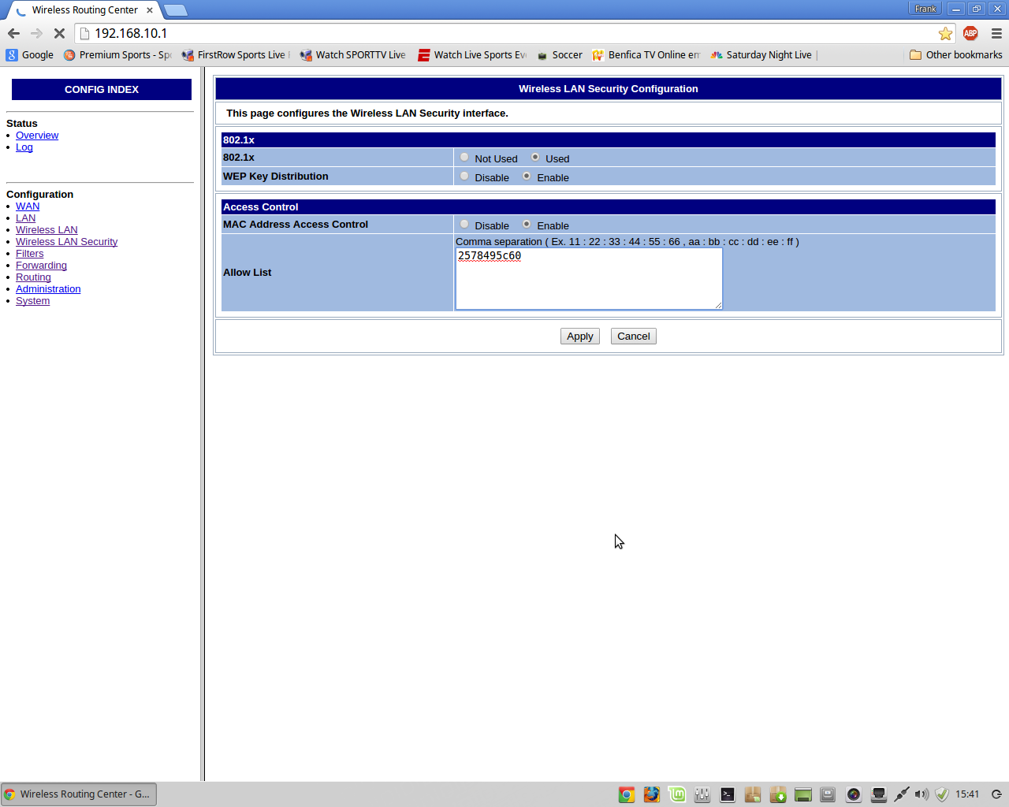Open the Terminal from the panel

click(x=728, y=794)
